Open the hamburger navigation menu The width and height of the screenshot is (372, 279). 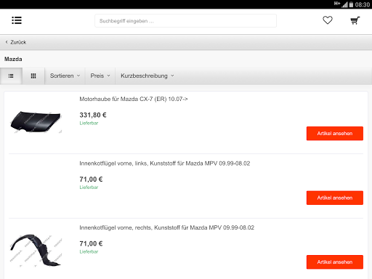[x=17, y=20]
